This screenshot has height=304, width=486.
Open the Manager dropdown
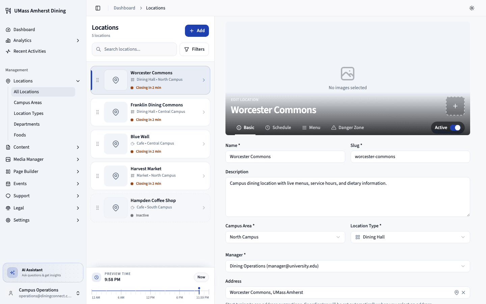(348, 266)
